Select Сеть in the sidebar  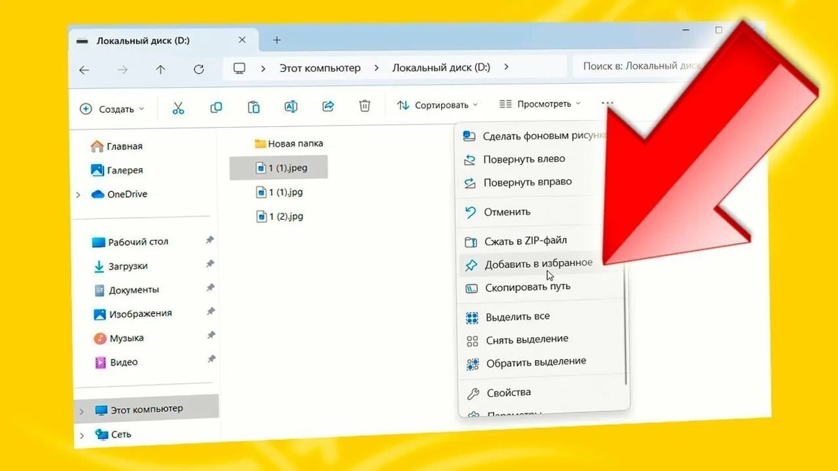(x=114, y=435)
